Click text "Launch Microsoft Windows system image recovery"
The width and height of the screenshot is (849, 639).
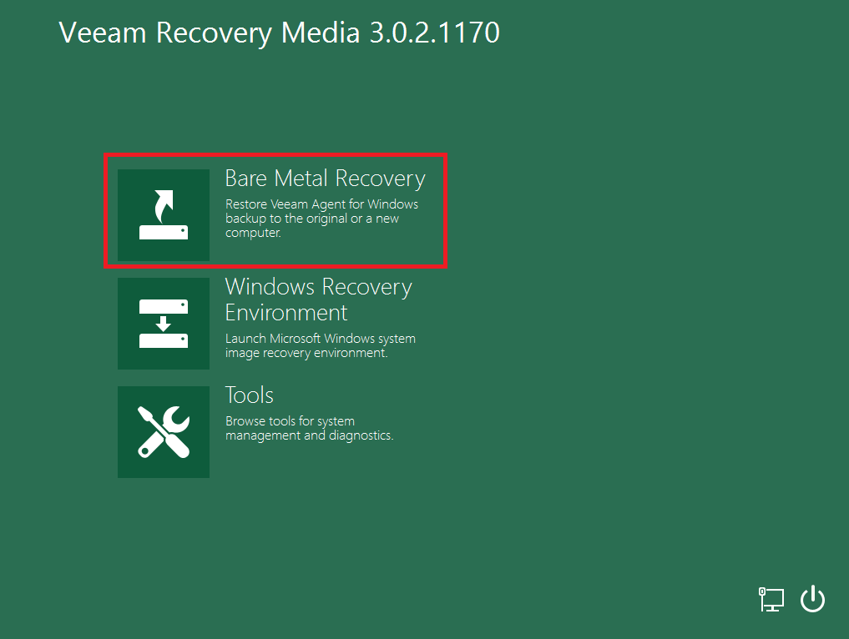[321, 345]
